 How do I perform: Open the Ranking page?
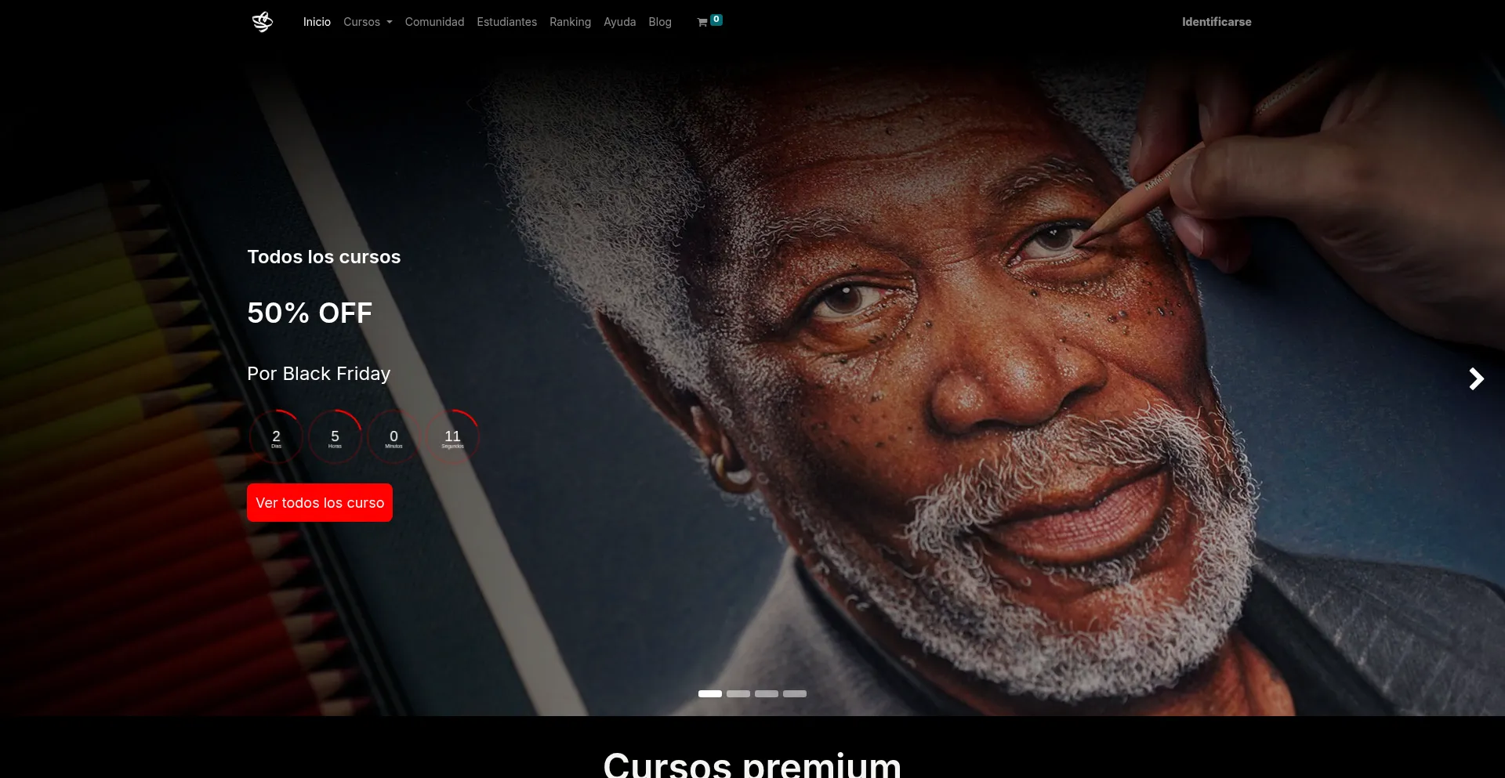pos(570,22)
